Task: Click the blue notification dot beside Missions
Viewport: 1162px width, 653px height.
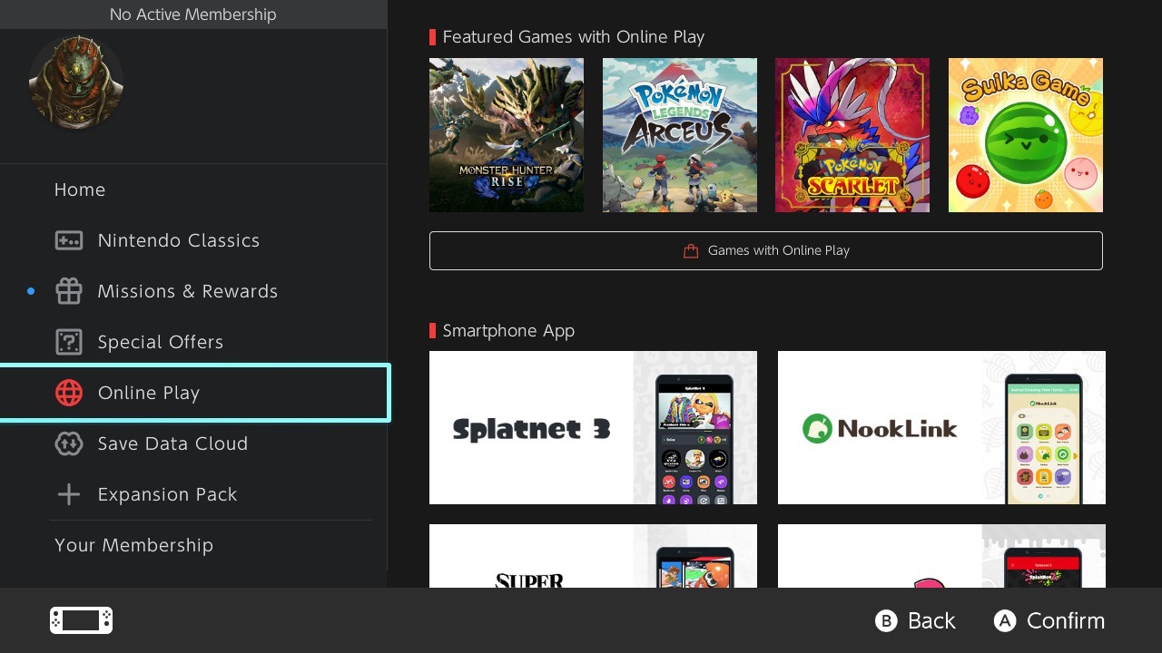Action: (31, 291)
